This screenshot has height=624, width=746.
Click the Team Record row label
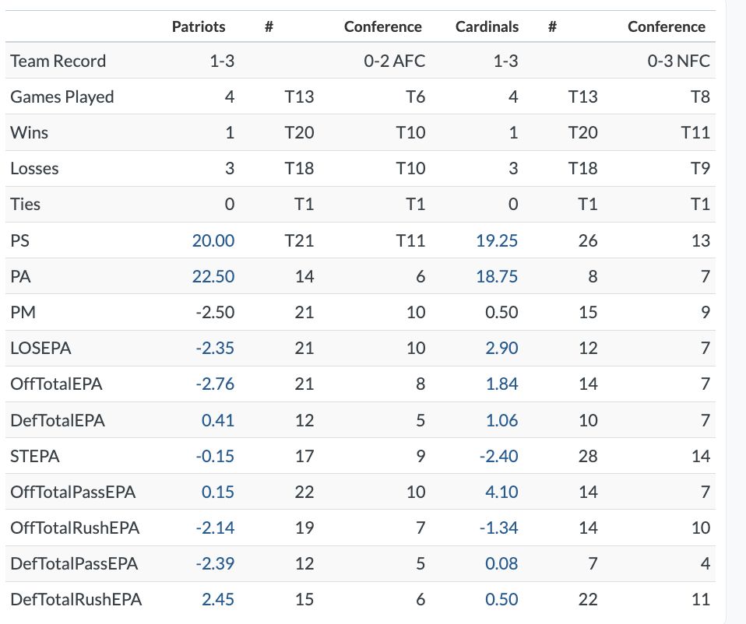pos(58,61)
